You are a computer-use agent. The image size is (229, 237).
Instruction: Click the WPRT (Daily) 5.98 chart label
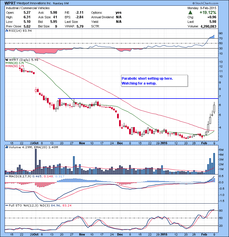[24, 60]
